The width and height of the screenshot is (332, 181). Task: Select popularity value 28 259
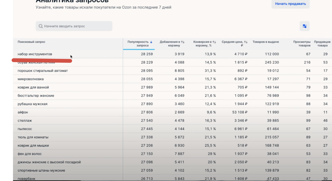147,54
